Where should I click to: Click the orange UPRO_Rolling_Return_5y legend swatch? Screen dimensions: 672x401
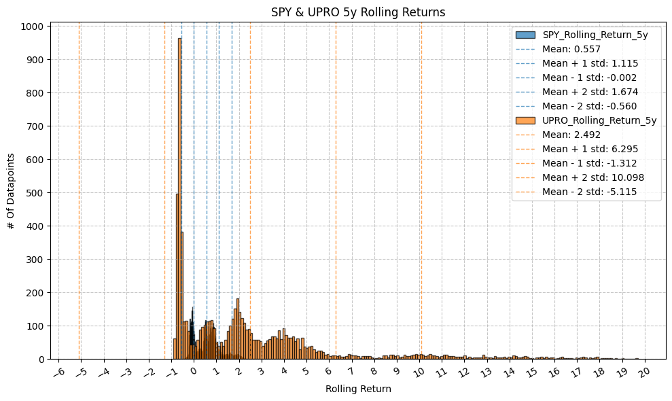coord(525,120)
